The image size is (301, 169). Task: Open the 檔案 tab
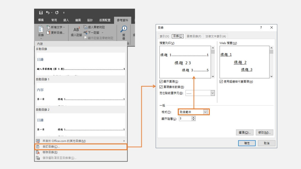coord(41,20)
